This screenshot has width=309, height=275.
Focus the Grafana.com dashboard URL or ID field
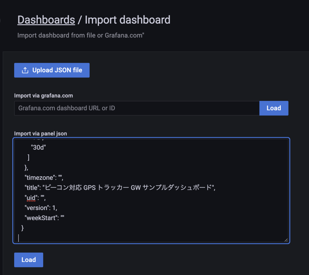click(x=137, y=108)
